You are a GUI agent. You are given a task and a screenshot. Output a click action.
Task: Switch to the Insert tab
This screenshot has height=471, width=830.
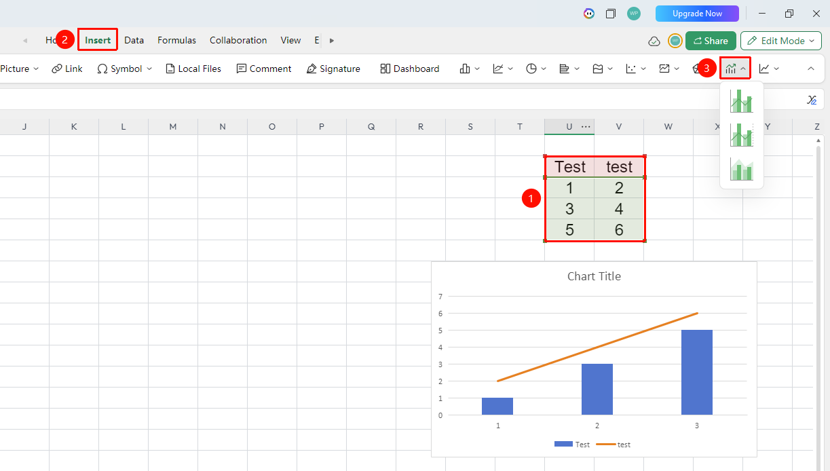click(98, 40)
